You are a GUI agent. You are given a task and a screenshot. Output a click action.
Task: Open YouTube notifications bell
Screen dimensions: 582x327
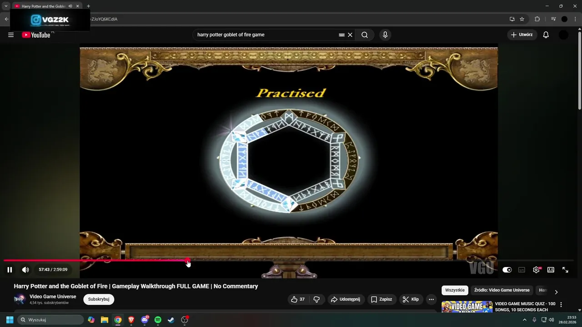click(546, 35)
